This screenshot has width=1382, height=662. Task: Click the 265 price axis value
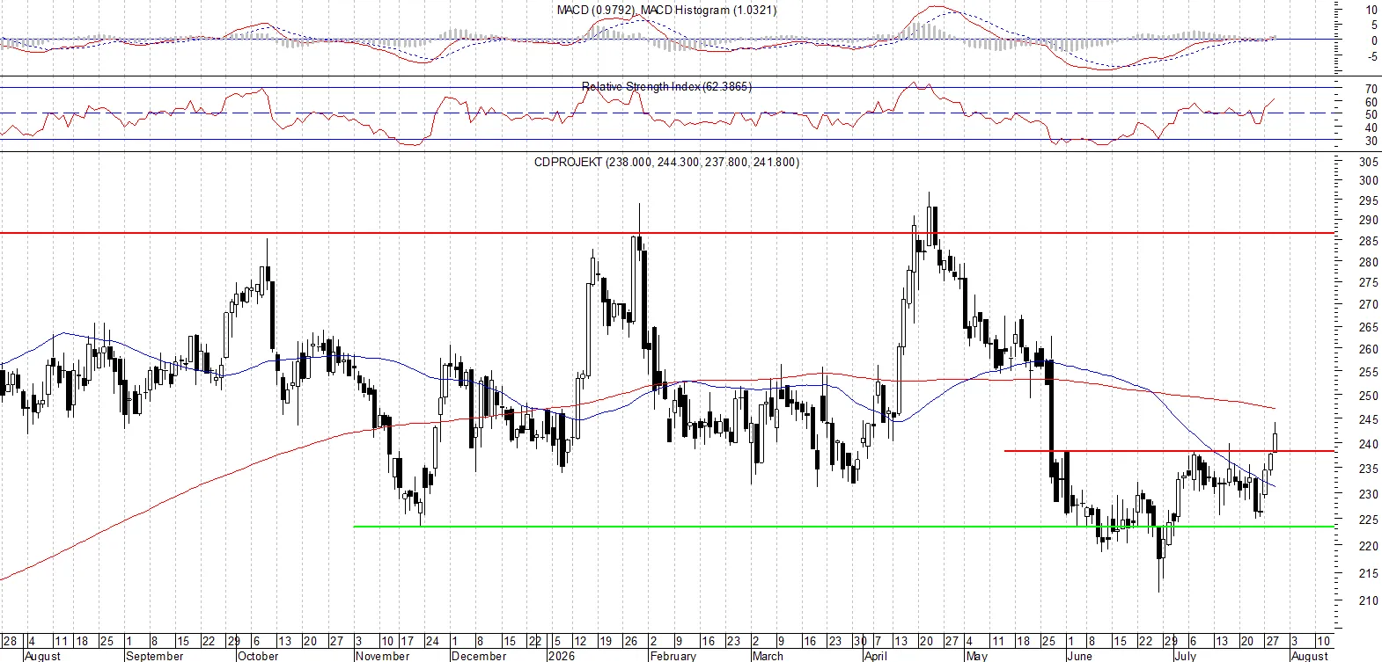click(1369, 327)
